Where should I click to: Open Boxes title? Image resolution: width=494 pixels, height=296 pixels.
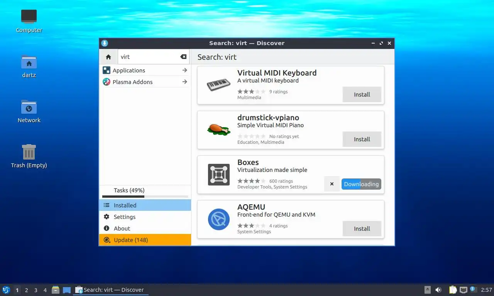(248, 162)
